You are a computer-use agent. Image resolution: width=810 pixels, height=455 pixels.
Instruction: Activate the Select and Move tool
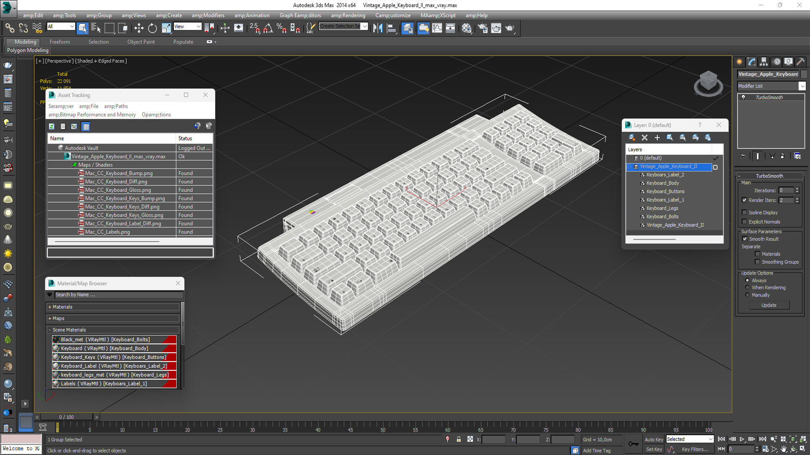(x=139, y=28)
